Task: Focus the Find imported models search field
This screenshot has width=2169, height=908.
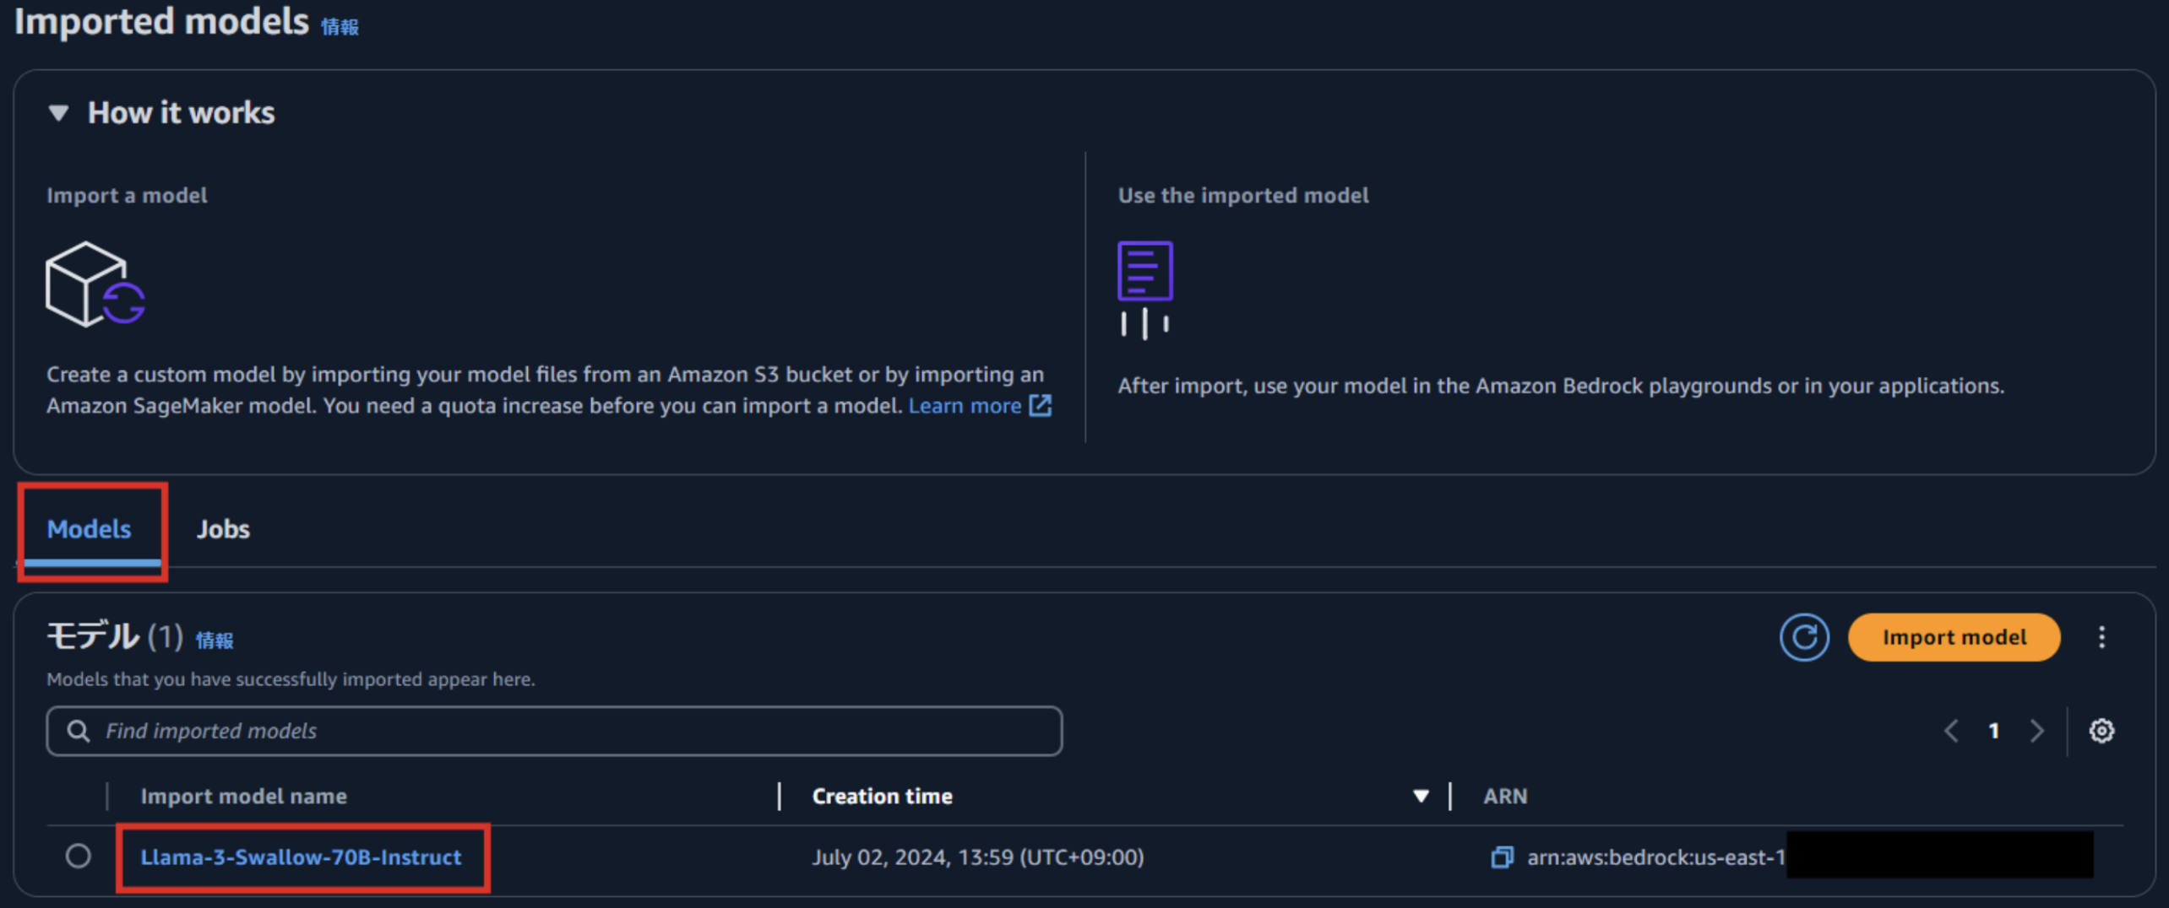Action: 554,731
